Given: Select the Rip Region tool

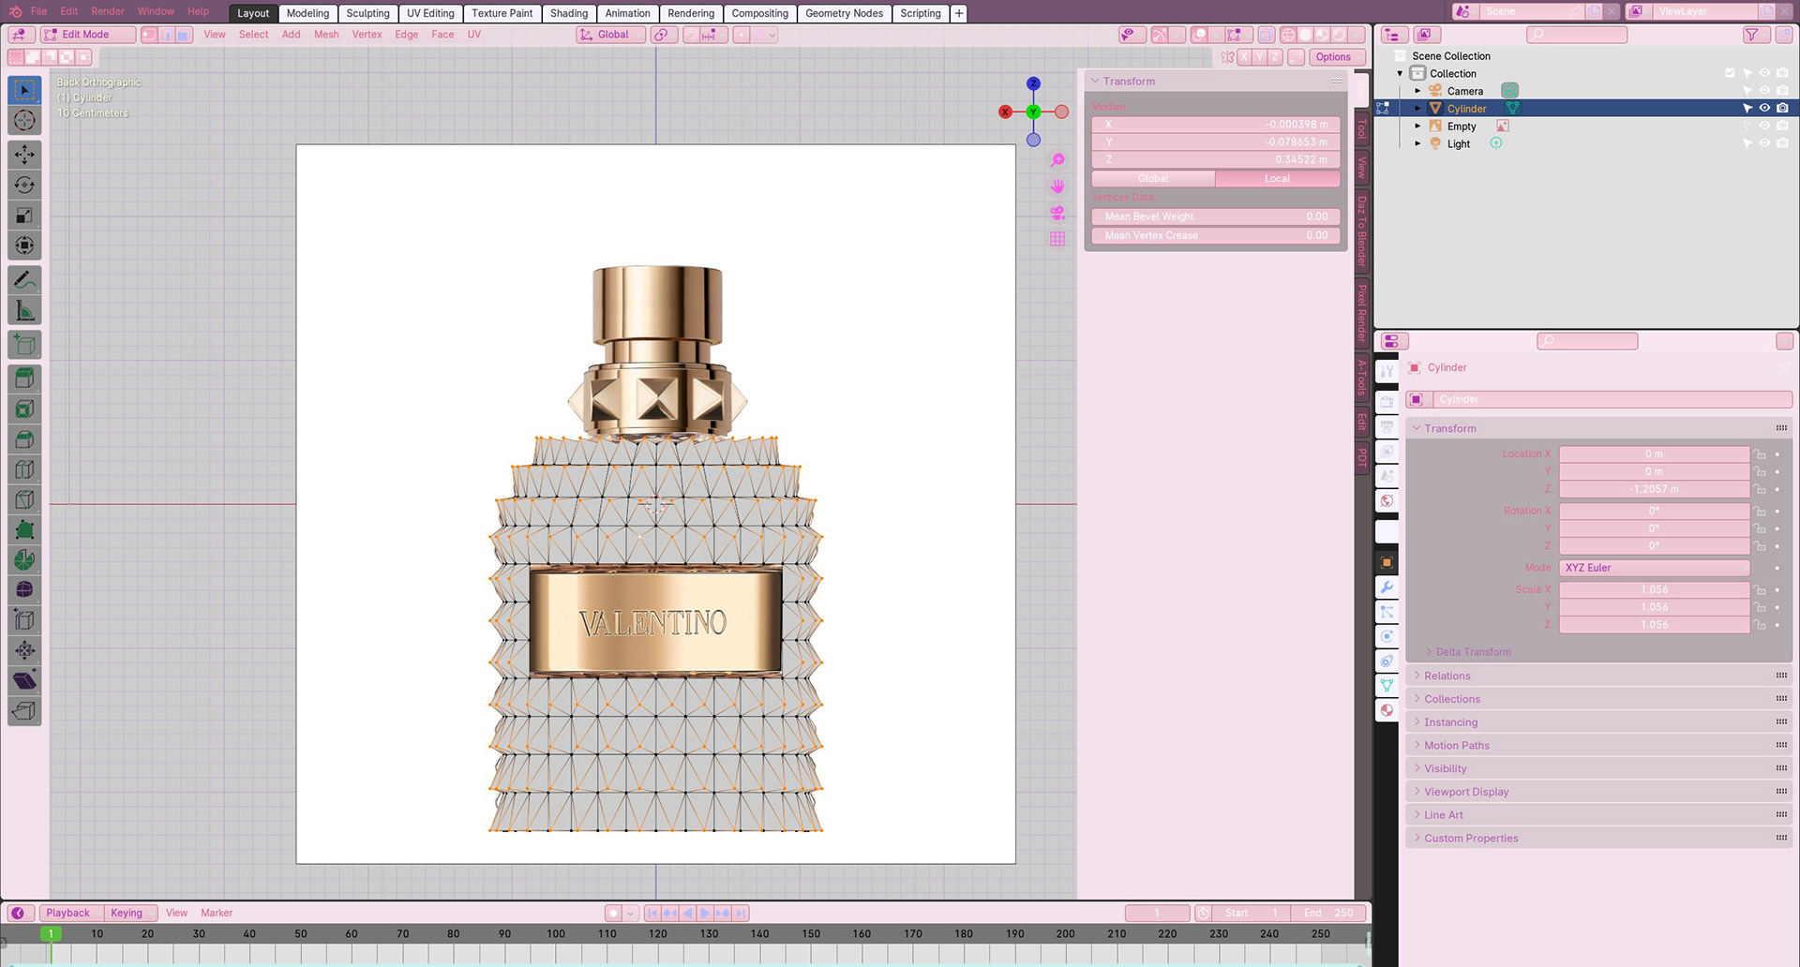Looking at the screenshot, I should click(24, 711).
